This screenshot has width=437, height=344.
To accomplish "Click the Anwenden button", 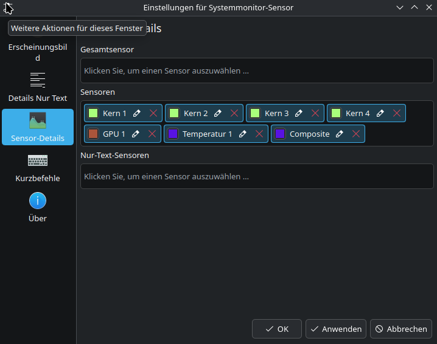I will point(336,329).
